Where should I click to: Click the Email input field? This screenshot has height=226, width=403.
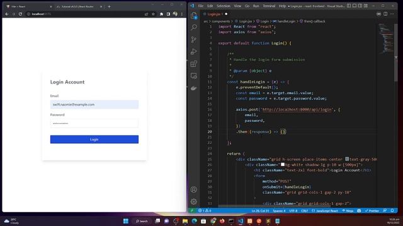tap(94, 105)
